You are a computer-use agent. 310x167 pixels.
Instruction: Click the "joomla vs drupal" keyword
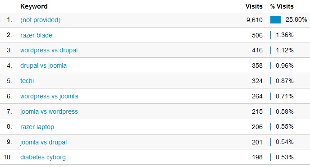click(x=43, y=142)
